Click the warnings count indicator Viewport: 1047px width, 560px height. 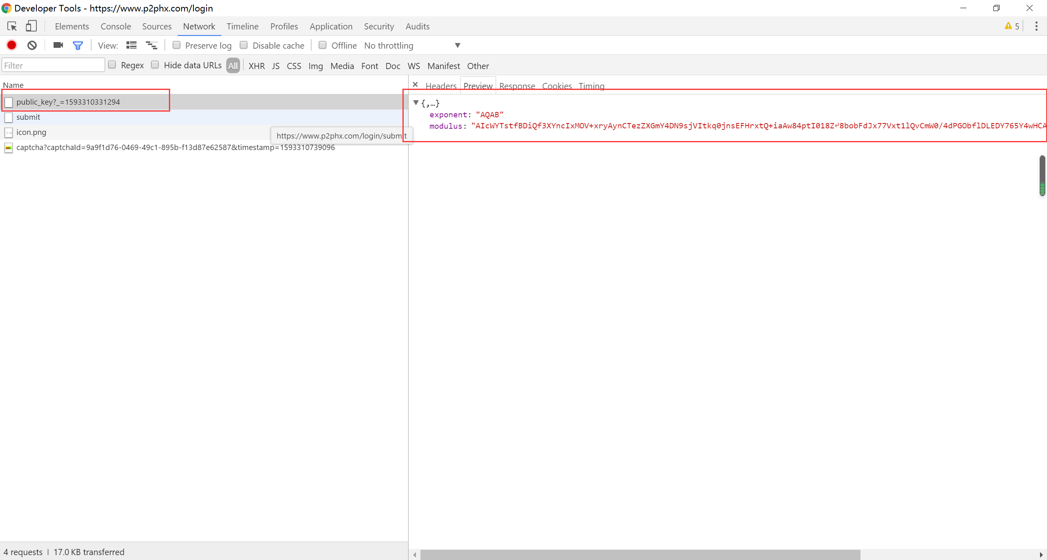1012,26
